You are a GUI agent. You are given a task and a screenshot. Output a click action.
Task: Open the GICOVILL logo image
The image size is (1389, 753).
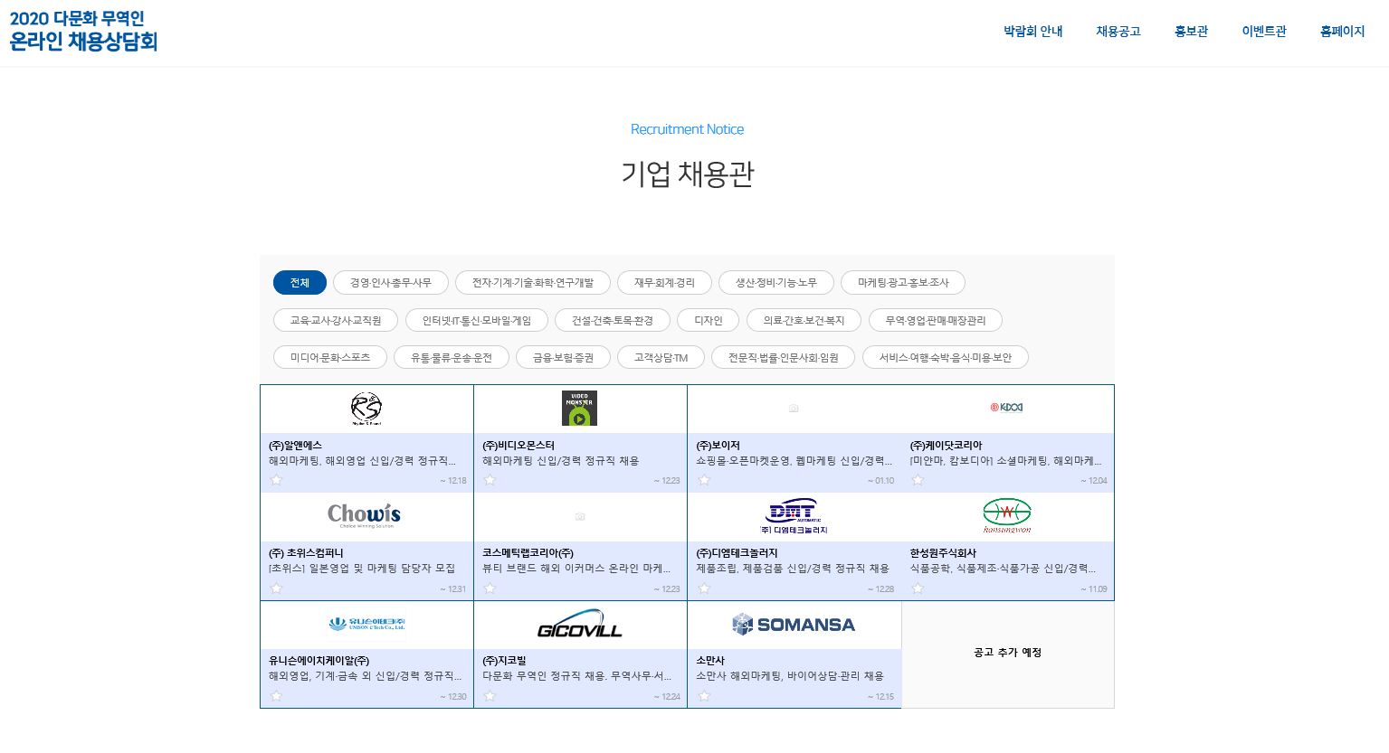pos(580,624)
